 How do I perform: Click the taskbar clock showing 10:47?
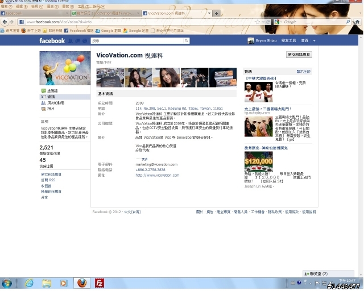(347, 281)
